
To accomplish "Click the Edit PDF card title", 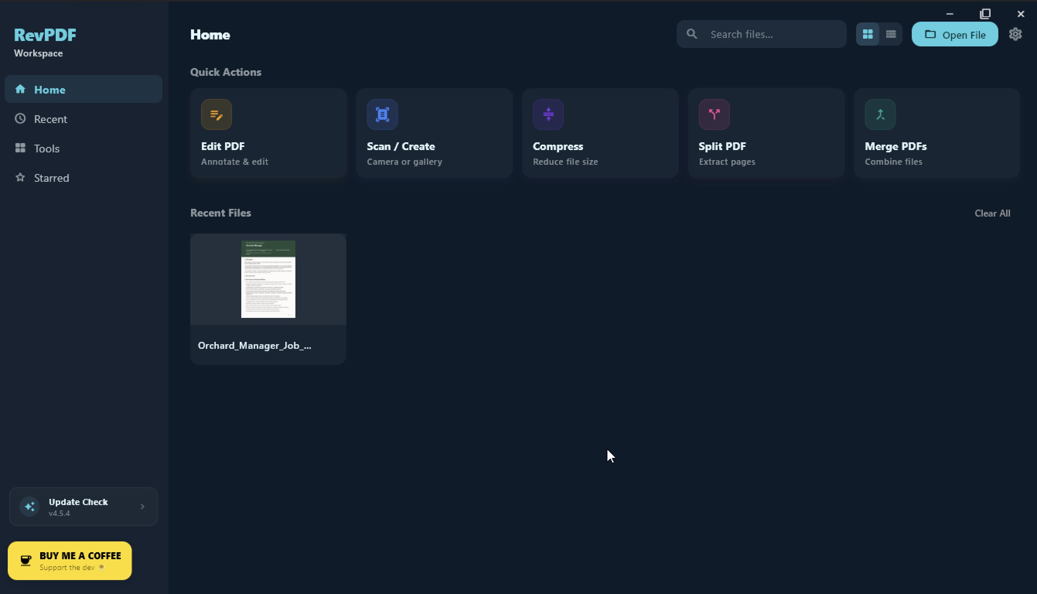I will click(x=223, y=146).
